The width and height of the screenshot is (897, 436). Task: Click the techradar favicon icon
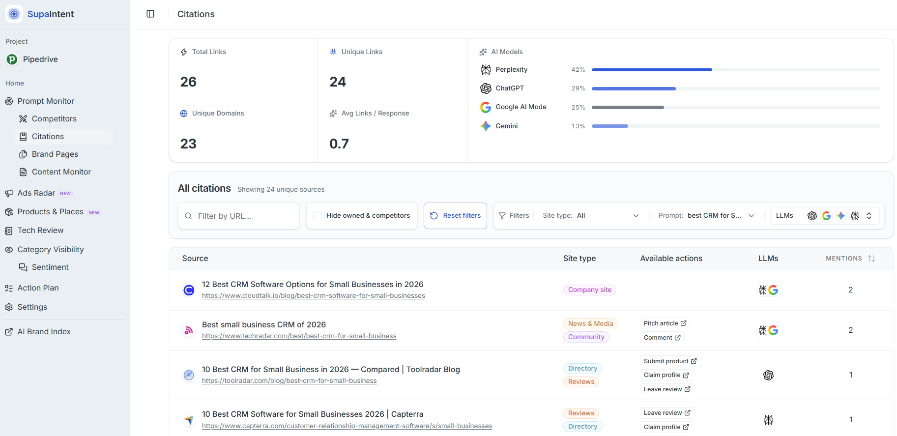189,330
